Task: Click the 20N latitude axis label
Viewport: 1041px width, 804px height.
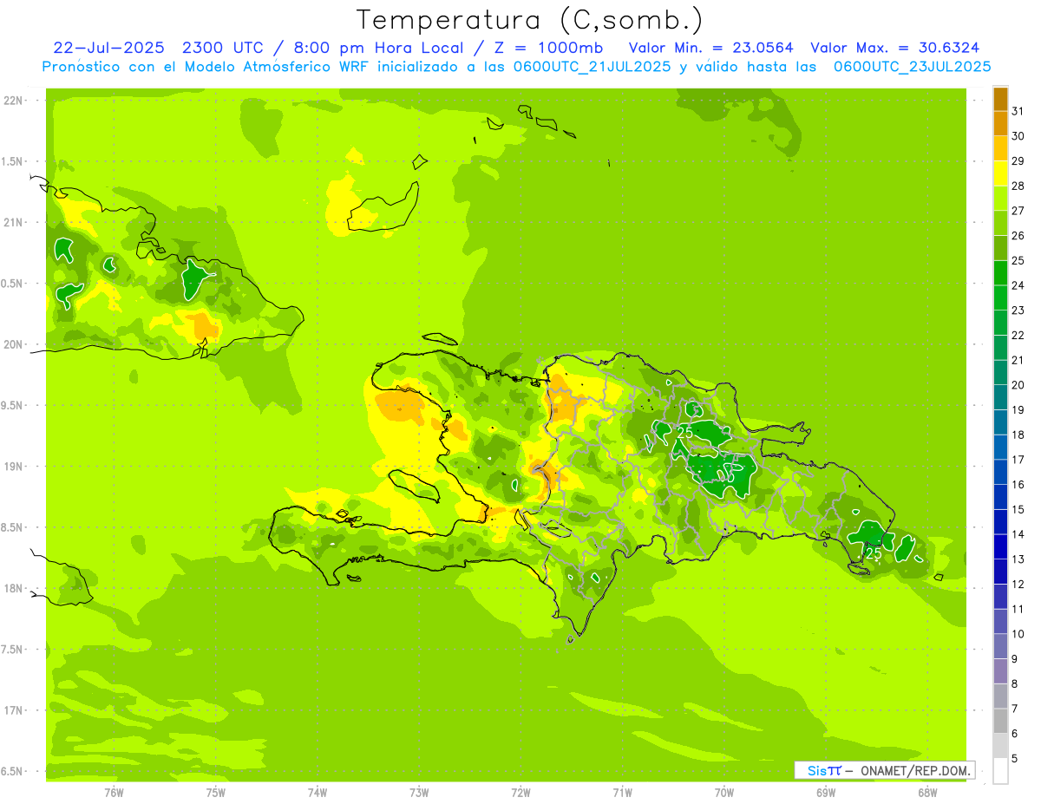Action: [x=12, y=344]
